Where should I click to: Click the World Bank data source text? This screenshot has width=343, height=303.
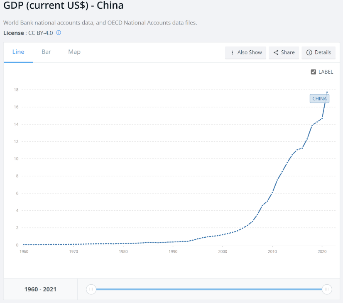(x=100, y=23)
